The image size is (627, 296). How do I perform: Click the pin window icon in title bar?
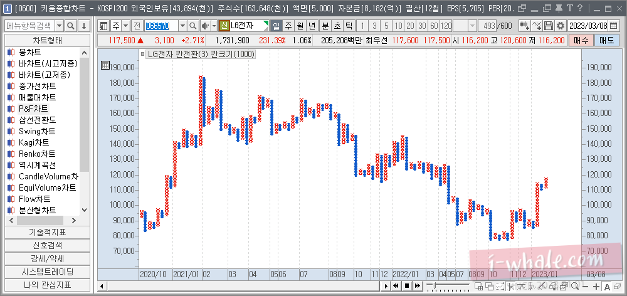click(x=559, y=8)
